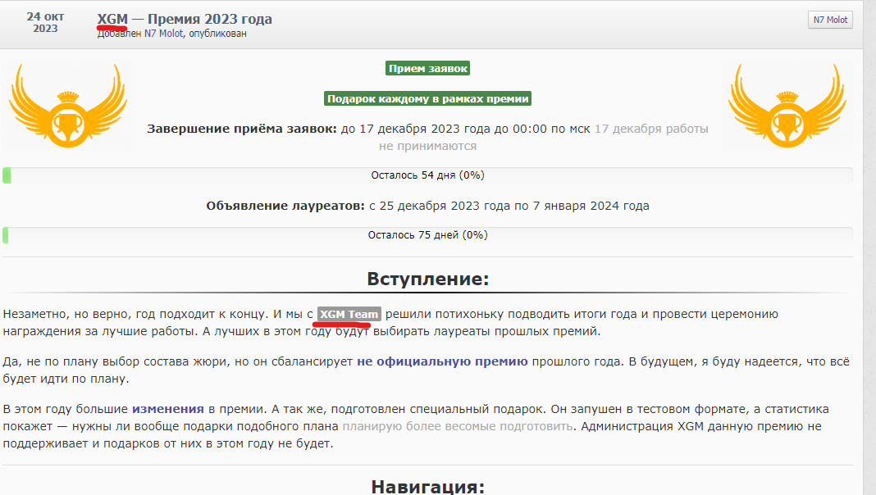Click the grey text 'планирую более весомые подготовить'
Viewport: 876px width, 495px height.
(458, 426)
